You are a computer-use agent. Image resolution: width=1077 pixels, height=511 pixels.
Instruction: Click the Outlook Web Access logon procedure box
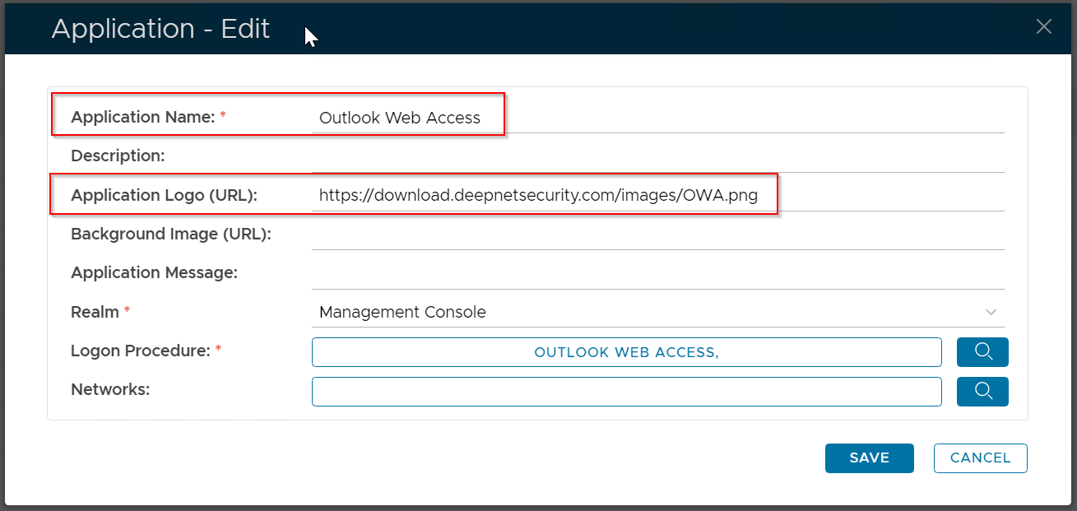[626, 352]
